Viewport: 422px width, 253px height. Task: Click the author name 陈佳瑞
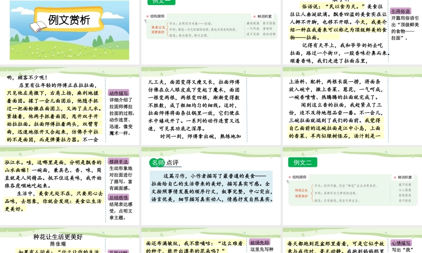click(58, 244)
